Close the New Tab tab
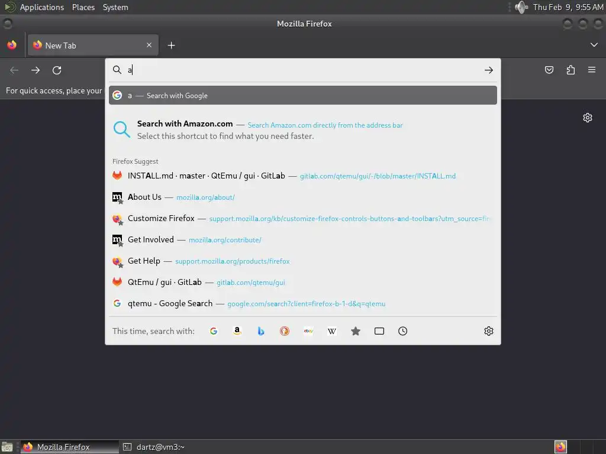The height and width of the screenshot is (454, 606). (149, 45)
